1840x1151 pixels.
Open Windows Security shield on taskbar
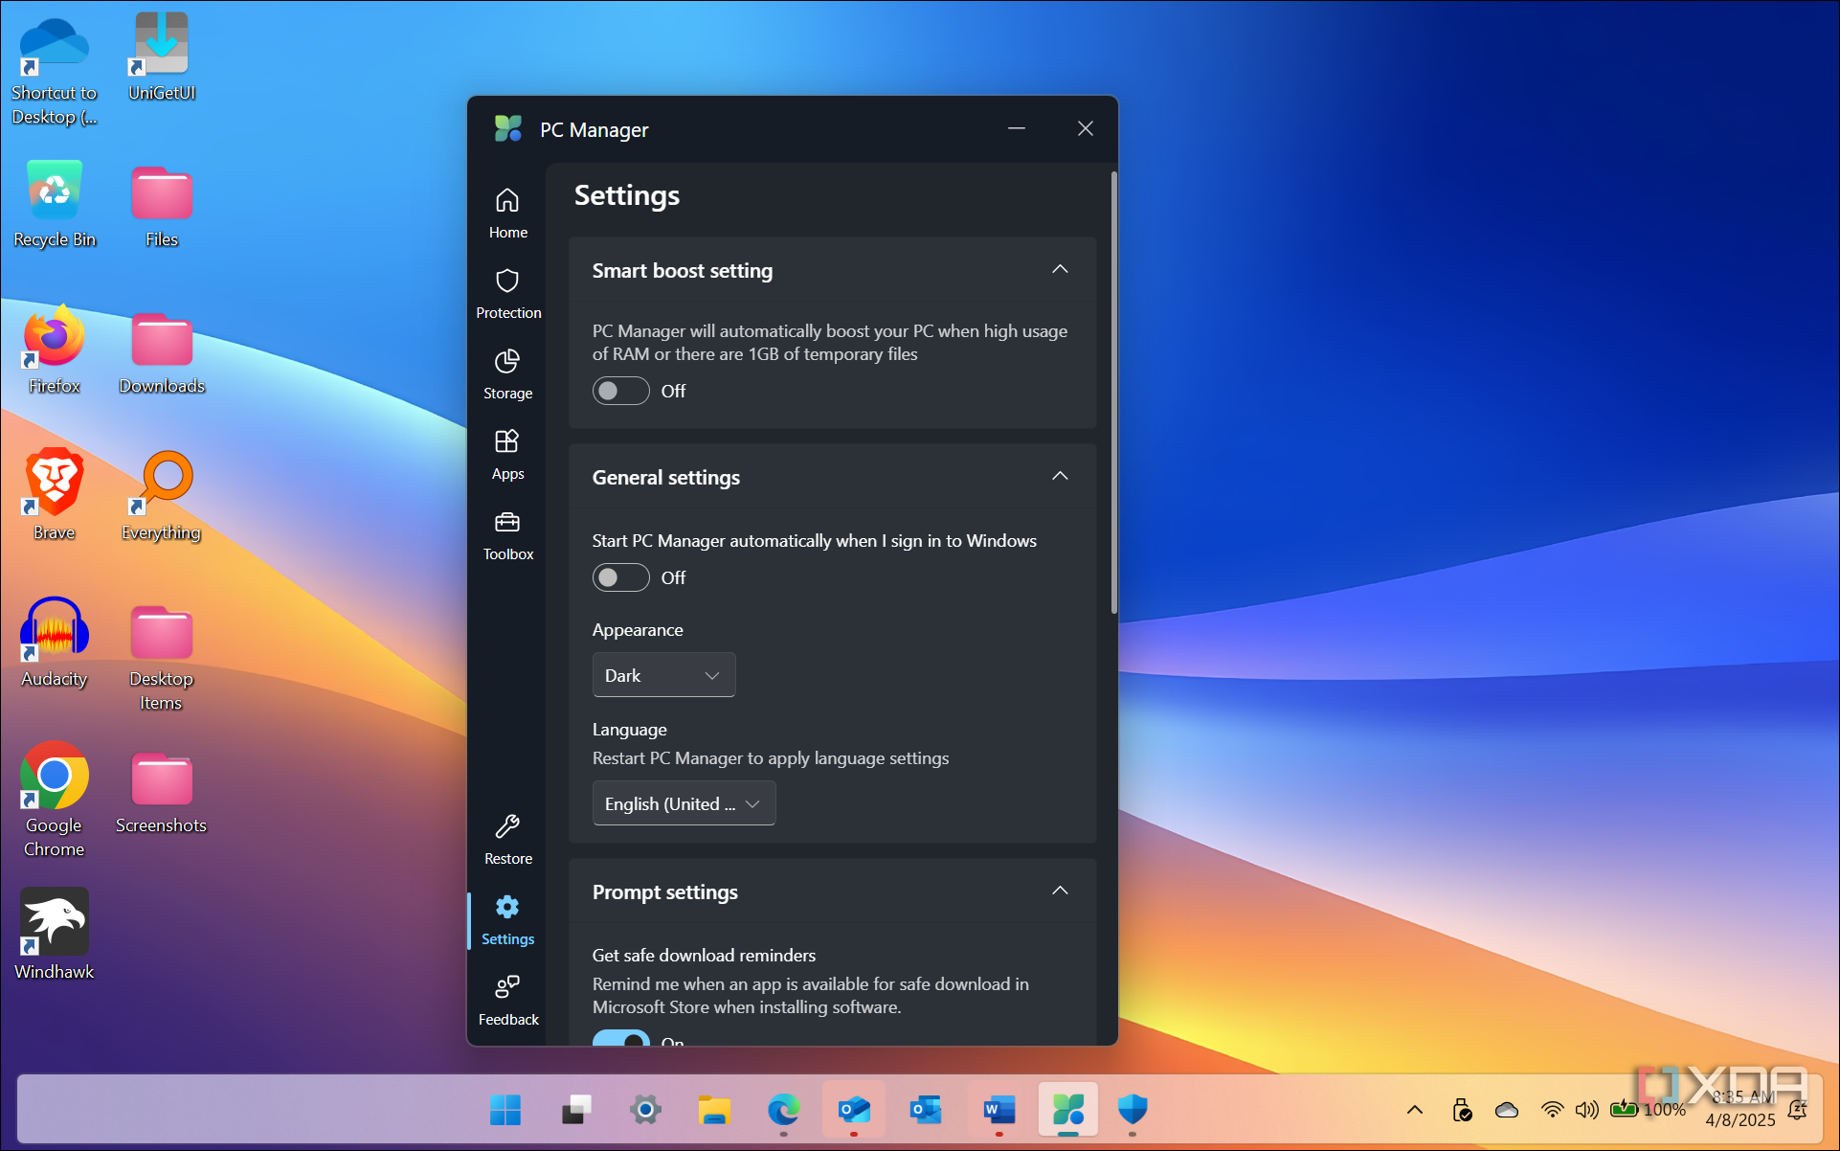(x=1133, y=1110)
